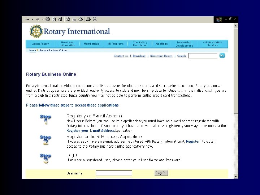Image resolution: width=260 pixels, height=195 pixels.
Task: Click the Mail toolbar icon
Action: click(x=88, y=19)
